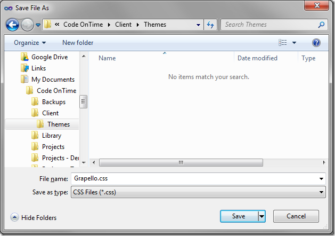Select the Themes folder in tree

click(x=59, y=124)
